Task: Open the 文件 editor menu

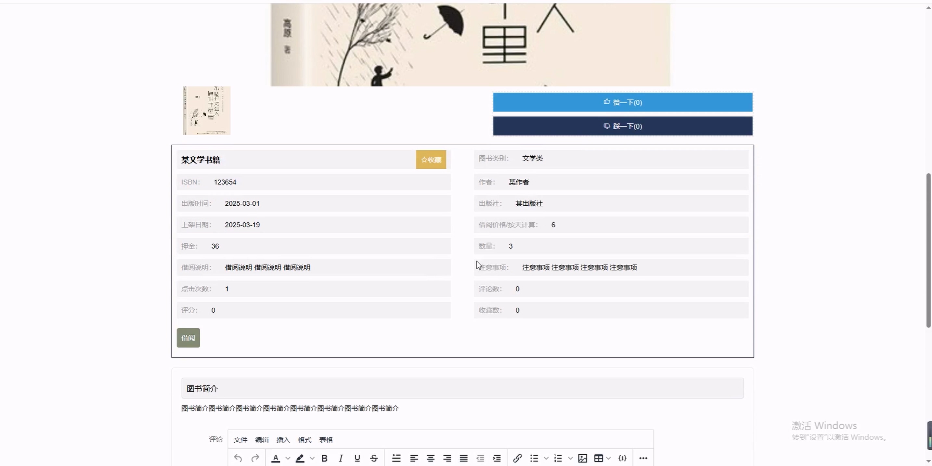Action: point(240,440)
